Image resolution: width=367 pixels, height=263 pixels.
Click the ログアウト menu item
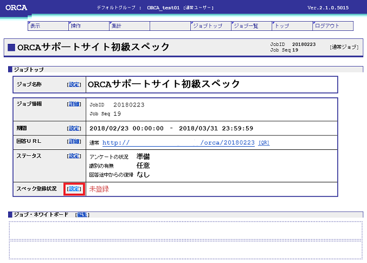click(333, 26)
